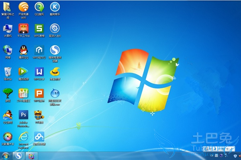Image resolution: width=241 pixels, height=160 pixels.
Task: Launch Tencent Video desktop icon
Action: point(23,72)
